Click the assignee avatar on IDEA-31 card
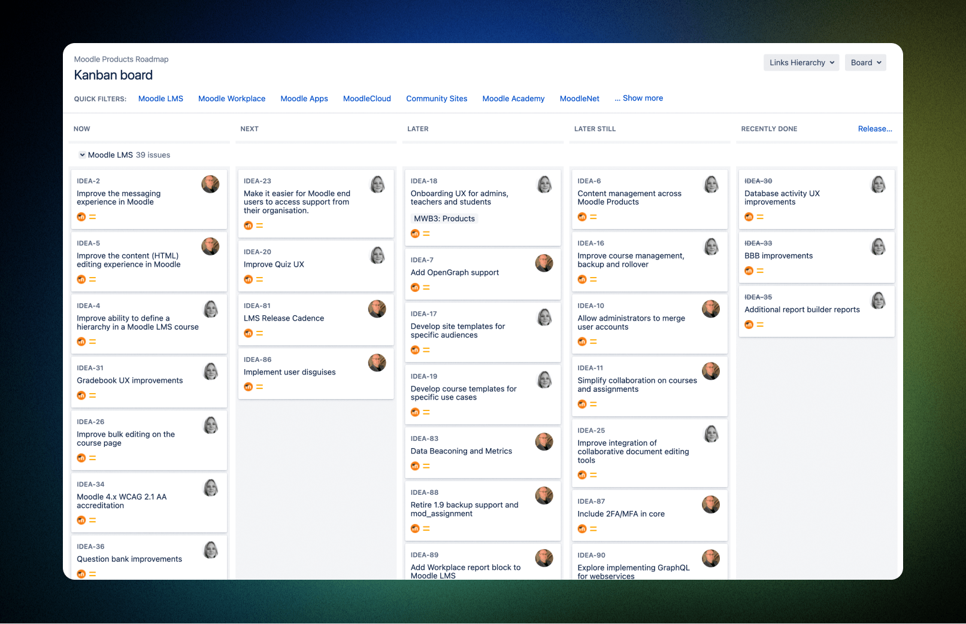Image resolution: width=966 pixels, height=624 pixels. pos(210,372)
